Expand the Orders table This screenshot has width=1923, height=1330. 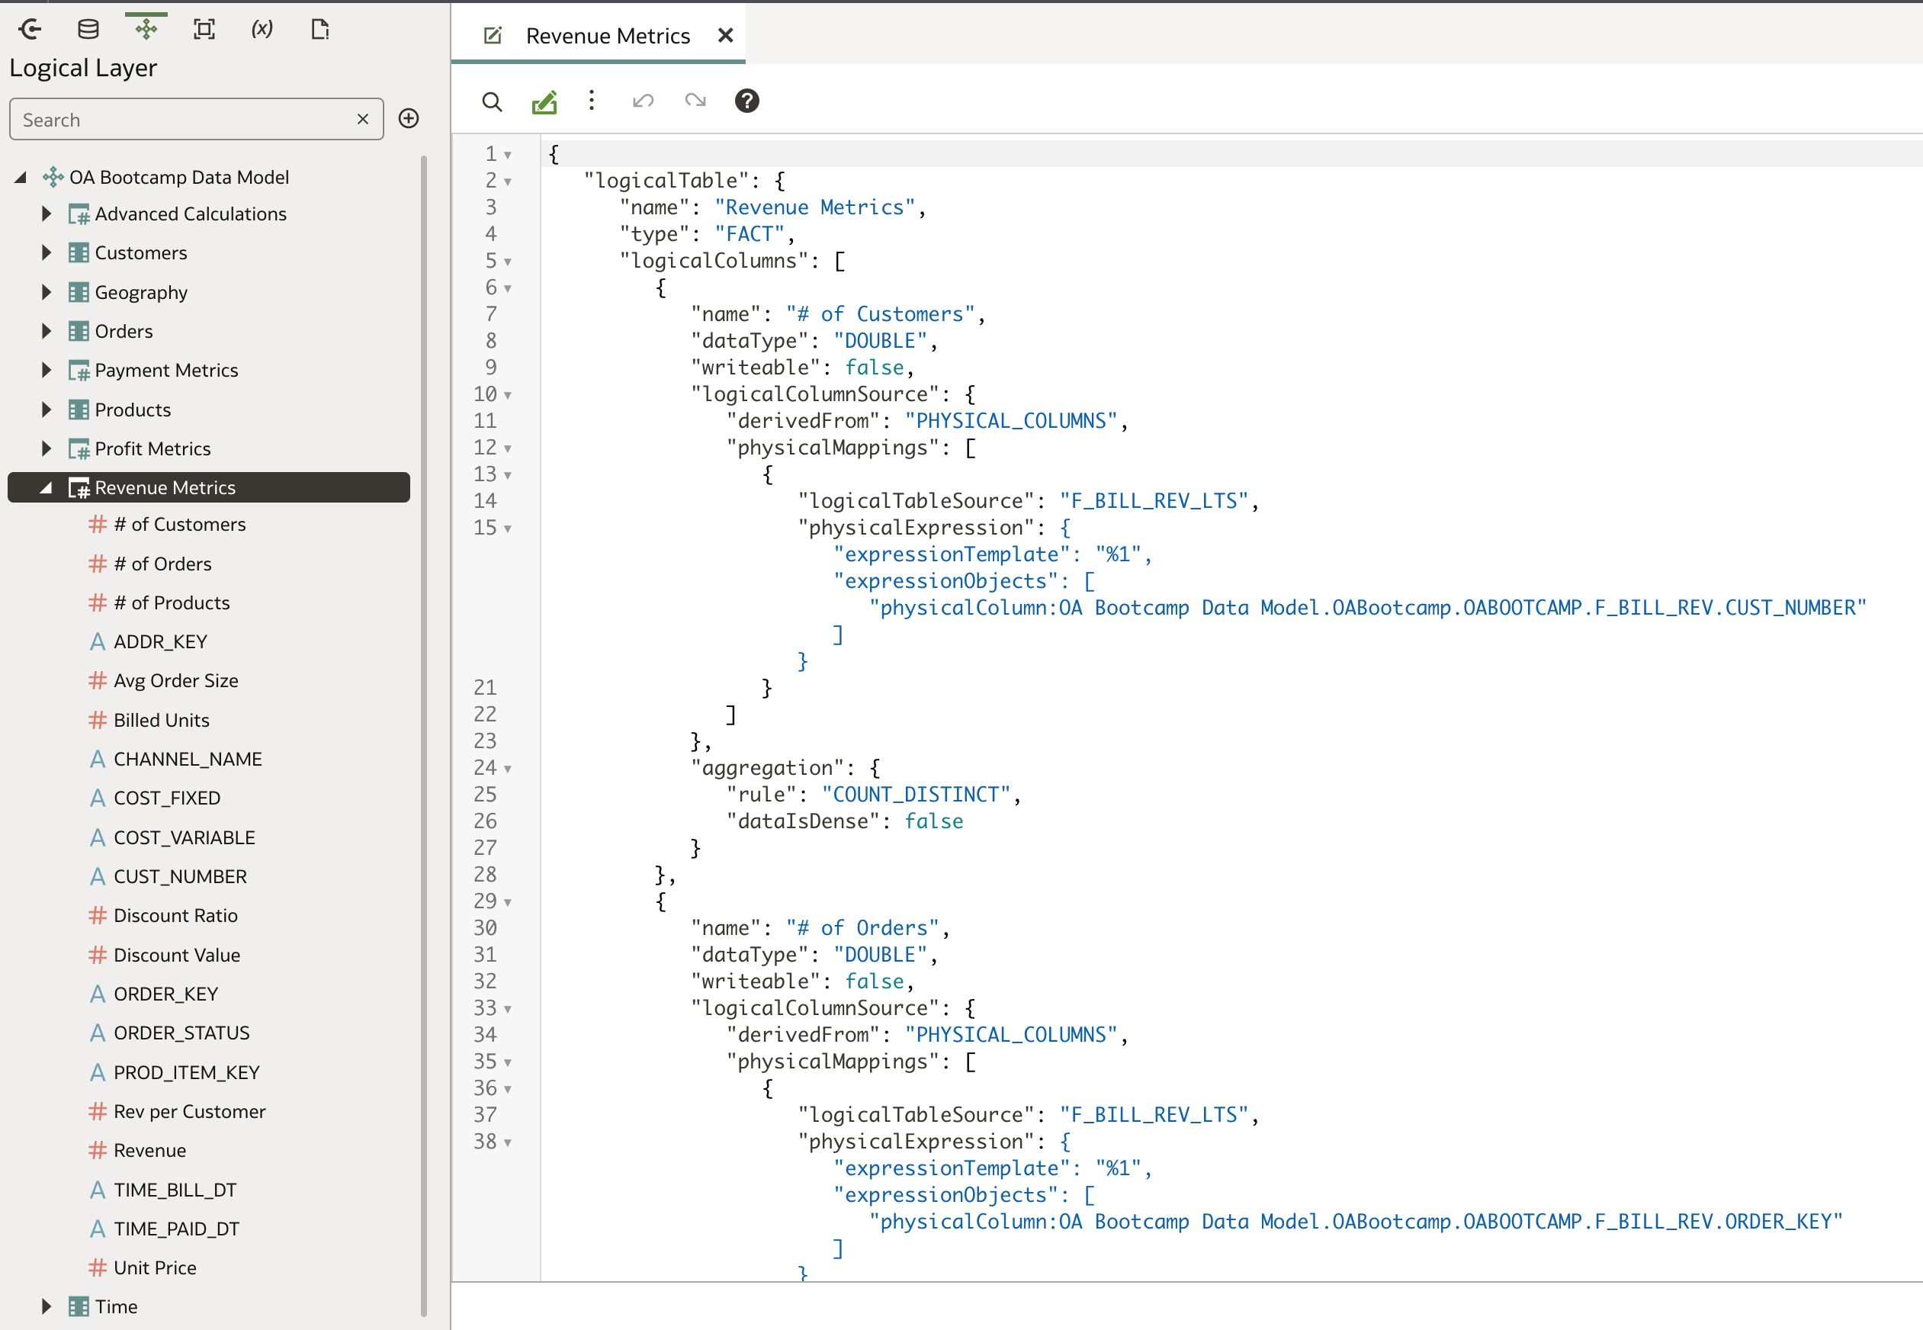(x=47, y=331)
